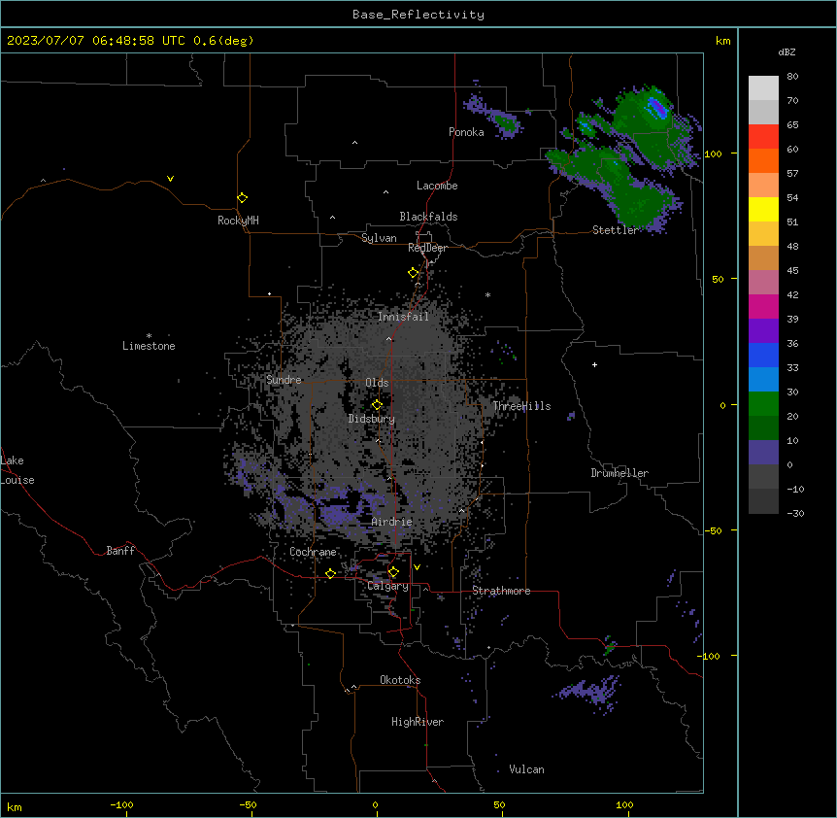Viewport: 837px width, 818px height.
Task: Pick the dark gray swatch between -10 and -30 dBZ
Action: 763,501
